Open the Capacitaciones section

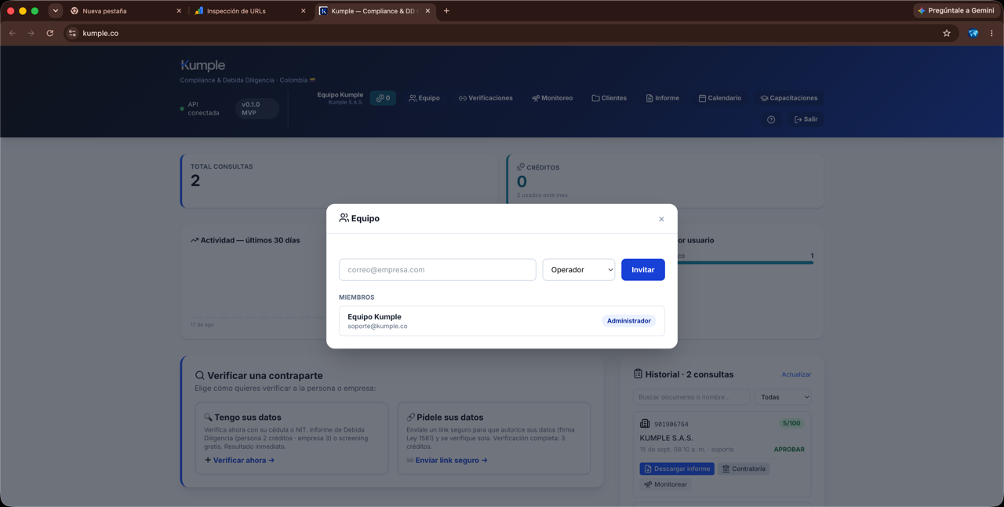[x=789, y=98]
